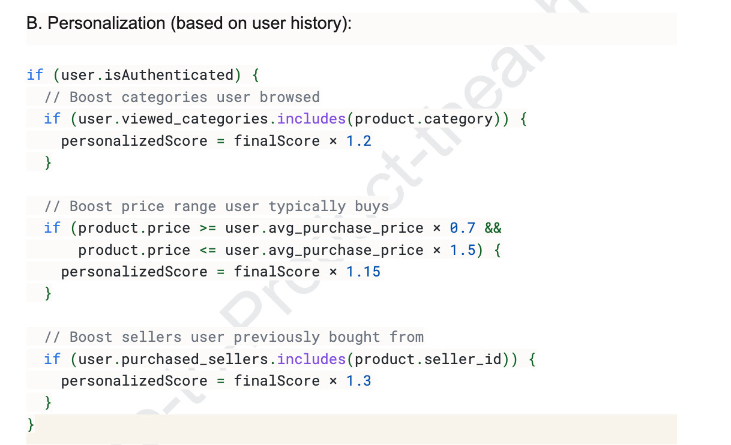Click the 1.3 multiplier value
This screenshot has height=445, width=731.
[359, 381]
